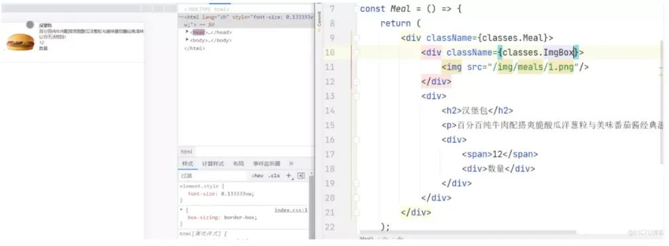Click classes.ImgBox in the editor

click(538, 52)
